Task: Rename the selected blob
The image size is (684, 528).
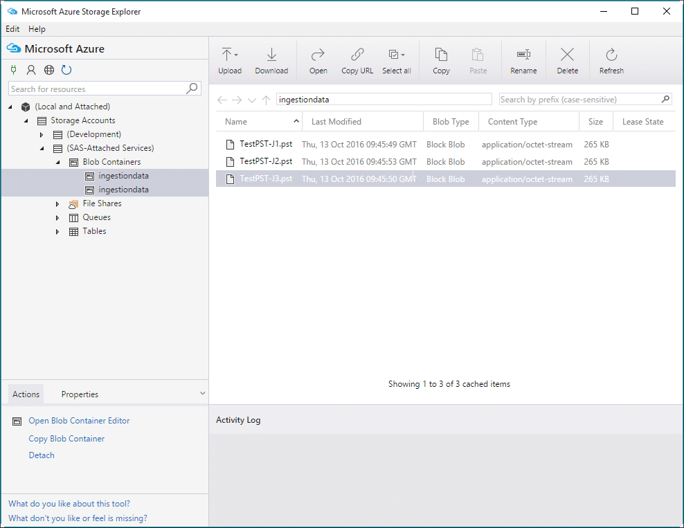Action: pyautogui.click(x=523, y=61)
